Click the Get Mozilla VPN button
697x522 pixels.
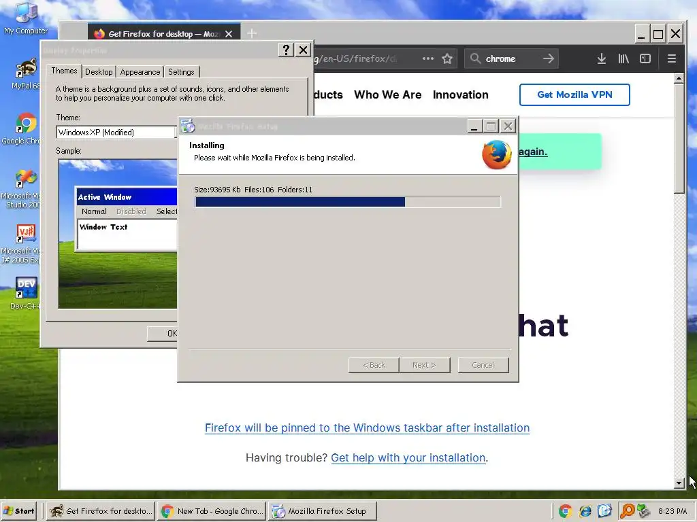[x=574, y=94]
